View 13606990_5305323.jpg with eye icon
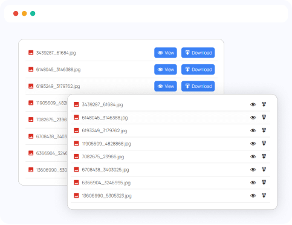The width and height of the screenshot is (292, 225). [253, 195]
